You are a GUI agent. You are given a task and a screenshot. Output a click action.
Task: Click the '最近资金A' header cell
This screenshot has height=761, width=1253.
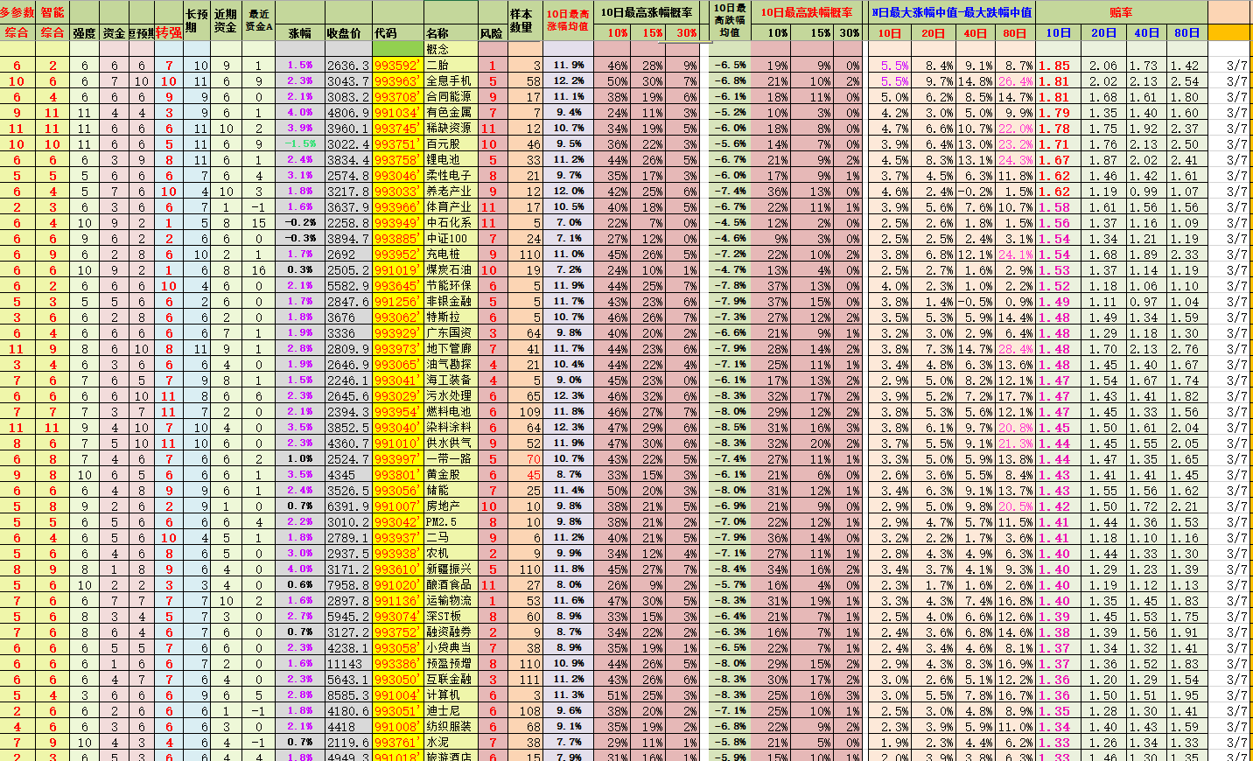pyautogui.click(x=258, y=20)
